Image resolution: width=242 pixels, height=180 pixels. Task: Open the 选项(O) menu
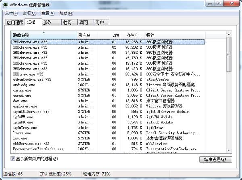tap(29, 13)
